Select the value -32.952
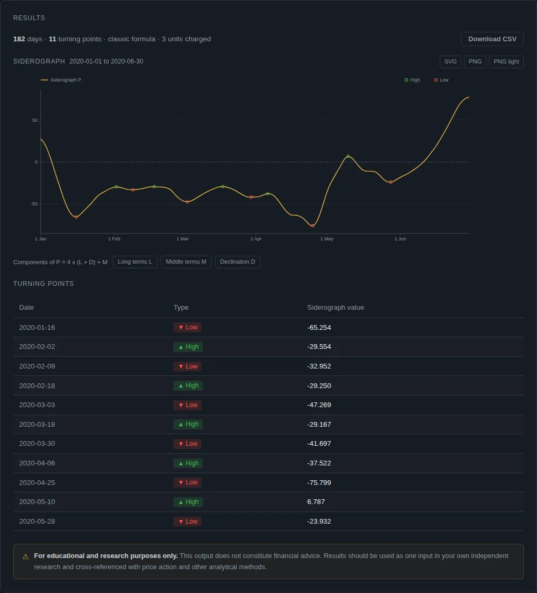Screen dimensions: 537x593 point(319,366)
